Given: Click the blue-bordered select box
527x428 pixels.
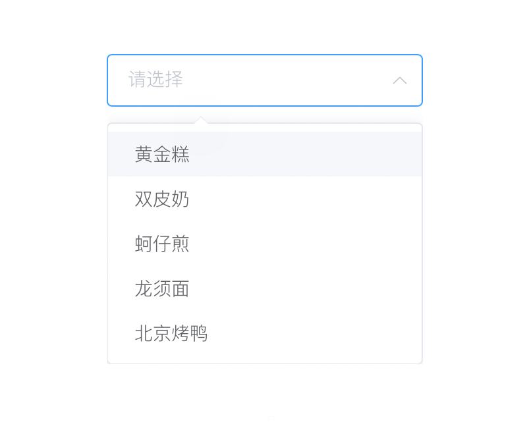Looking at the screenshot, I should pos(263,80).
